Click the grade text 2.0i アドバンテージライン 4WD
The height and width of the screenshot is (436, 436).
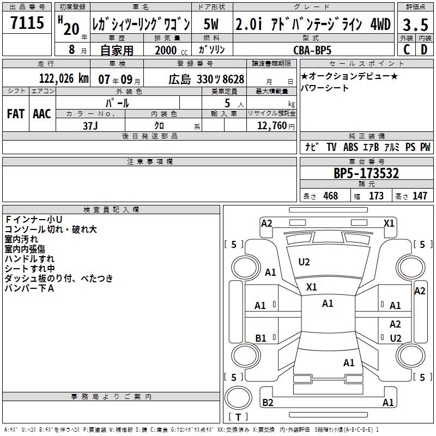(313, 24)
